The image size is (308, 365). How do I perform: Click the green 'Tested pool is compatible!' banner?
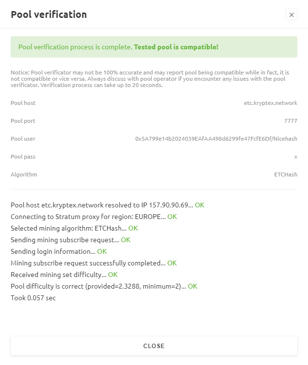(x=154, y=47)
